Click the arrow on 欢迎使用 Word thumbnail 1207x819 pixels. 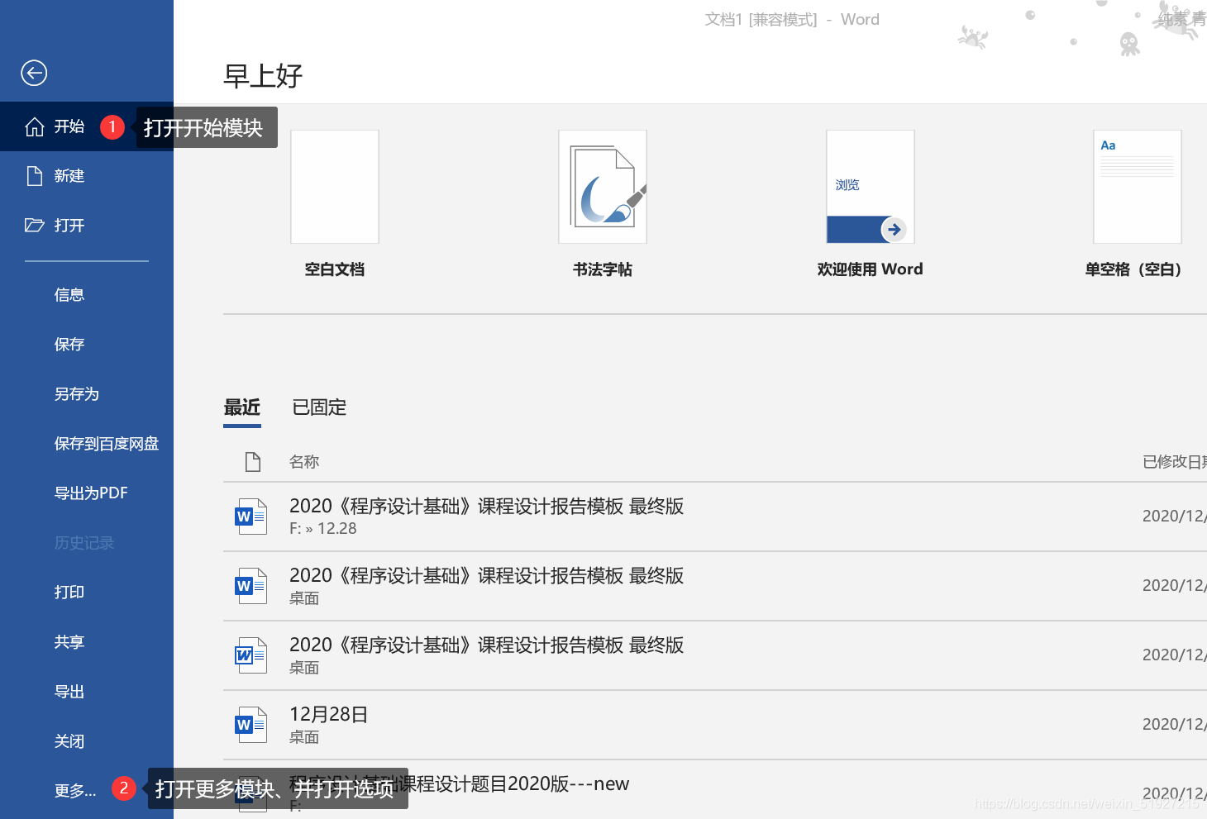click(894, 229)
